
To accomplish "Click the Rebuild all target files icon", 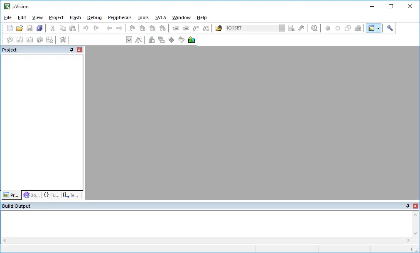I will coord(29,40).
